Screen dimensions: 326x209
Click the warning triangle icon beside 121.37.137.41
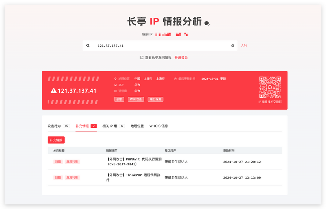(54, 90)
